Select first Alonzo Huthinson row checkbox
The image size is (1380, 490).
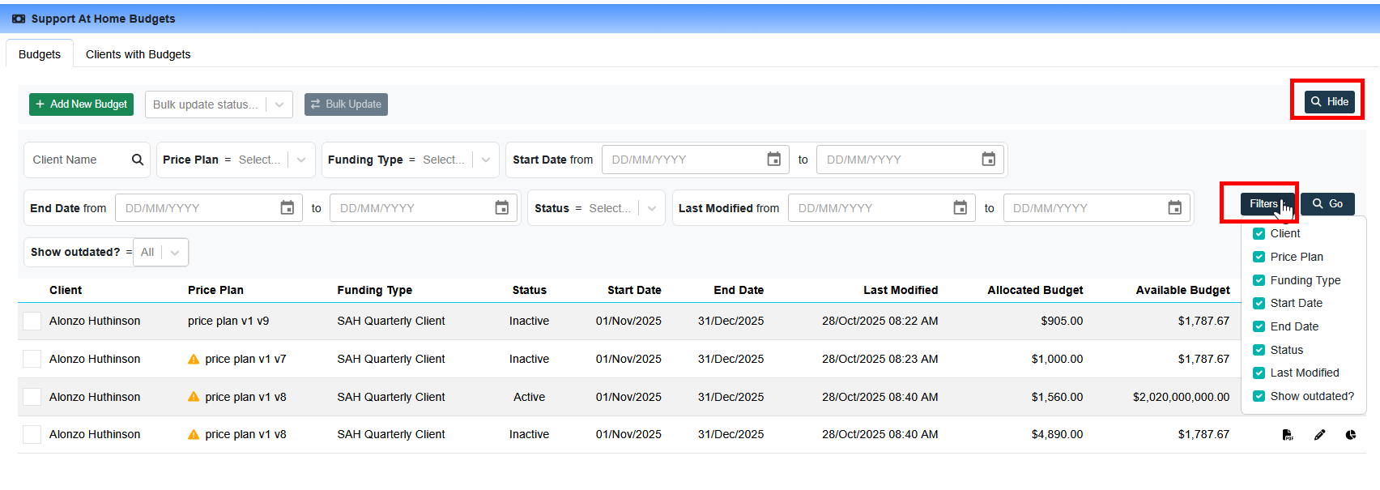[x=32, y=321]
